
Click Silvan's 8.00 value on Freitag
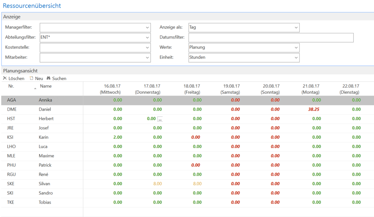197,184
